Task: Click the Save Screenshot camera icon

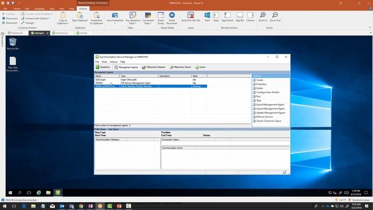Action: (x=115, y=15)
